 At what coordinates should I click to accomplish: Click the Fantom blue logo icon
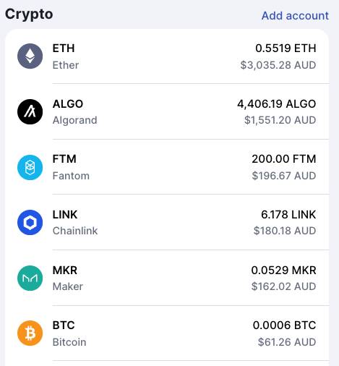(30, 167)
